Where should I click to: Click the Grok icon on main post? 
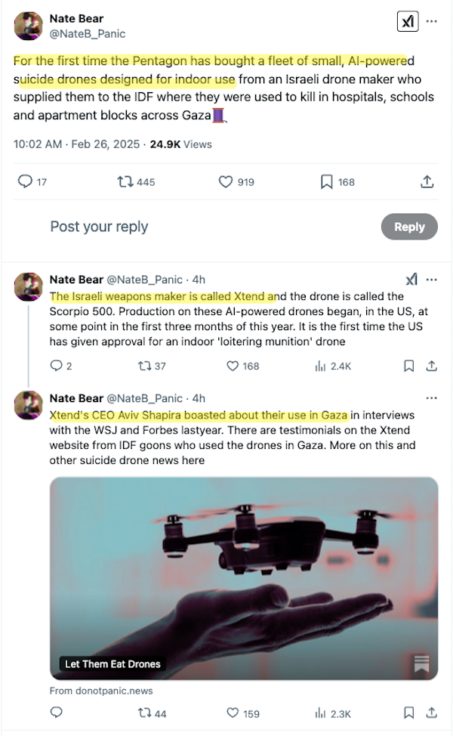(408, 21)
